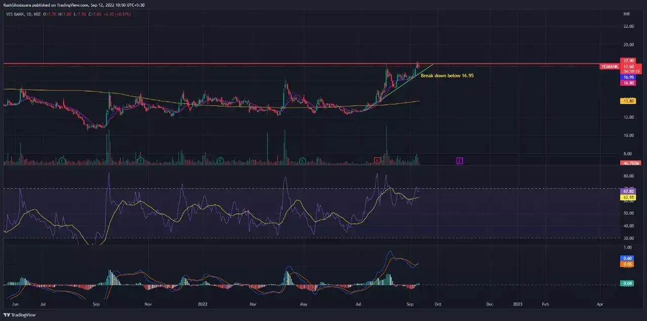This screenshot has width=647, height=321.
Task: Click the YESBANK symbol tag on price line
Action: tap(609, 67)
